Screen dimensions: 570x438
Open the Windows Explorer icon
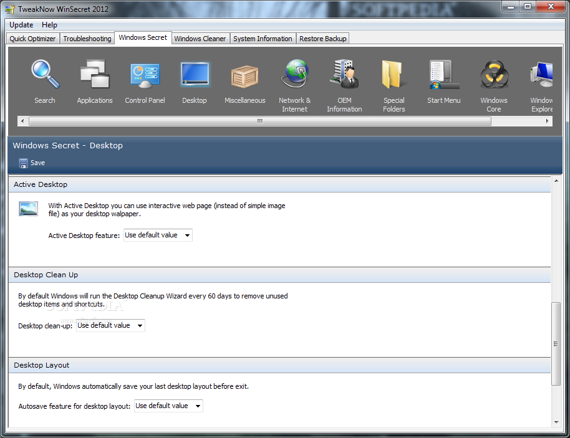click(541, 74)
